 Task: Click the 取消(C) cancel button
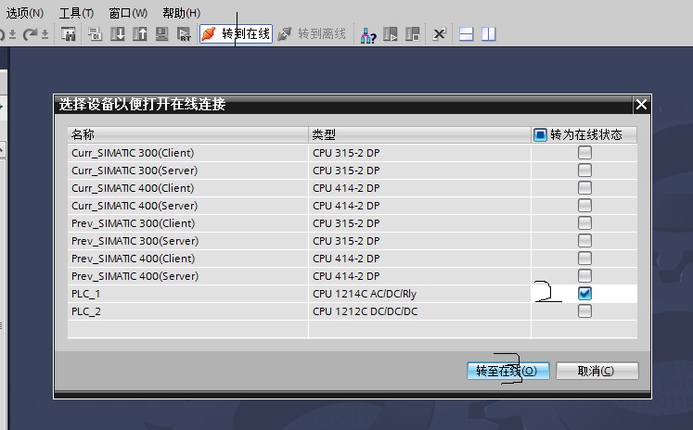click(x=597, y=371)
